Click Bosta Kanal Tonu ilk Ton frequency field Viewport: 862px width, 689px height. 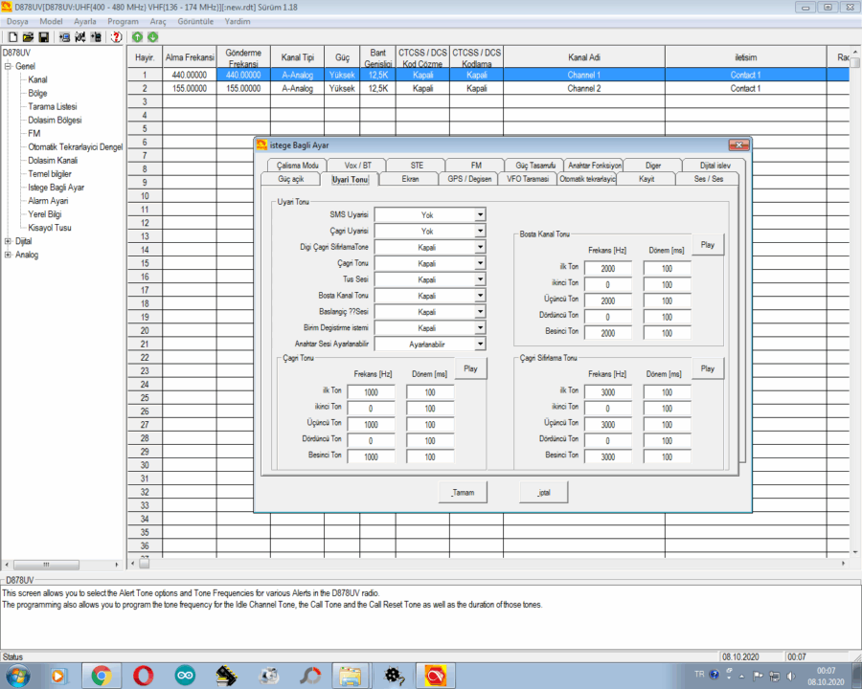pos(608,269)
